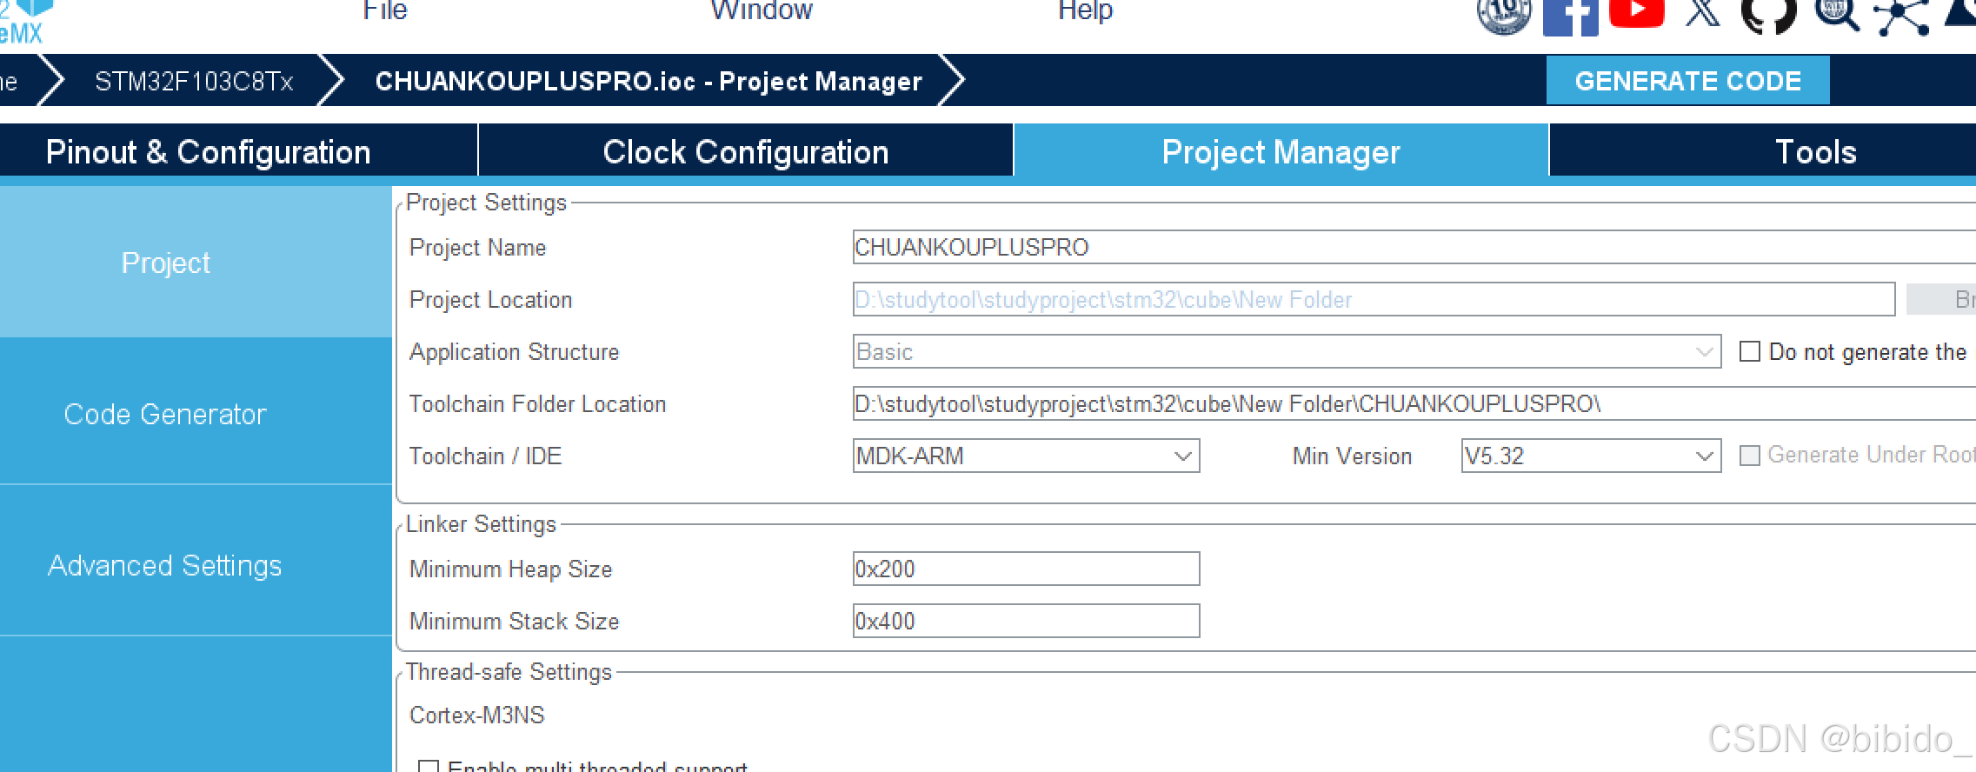This screenshot has height=772, width=1976.
Task: Click CHUANKOUPLUSPRO.ioc - Project Manager breadcrumb
Action: pyautogui.click(x=649, y=81)
